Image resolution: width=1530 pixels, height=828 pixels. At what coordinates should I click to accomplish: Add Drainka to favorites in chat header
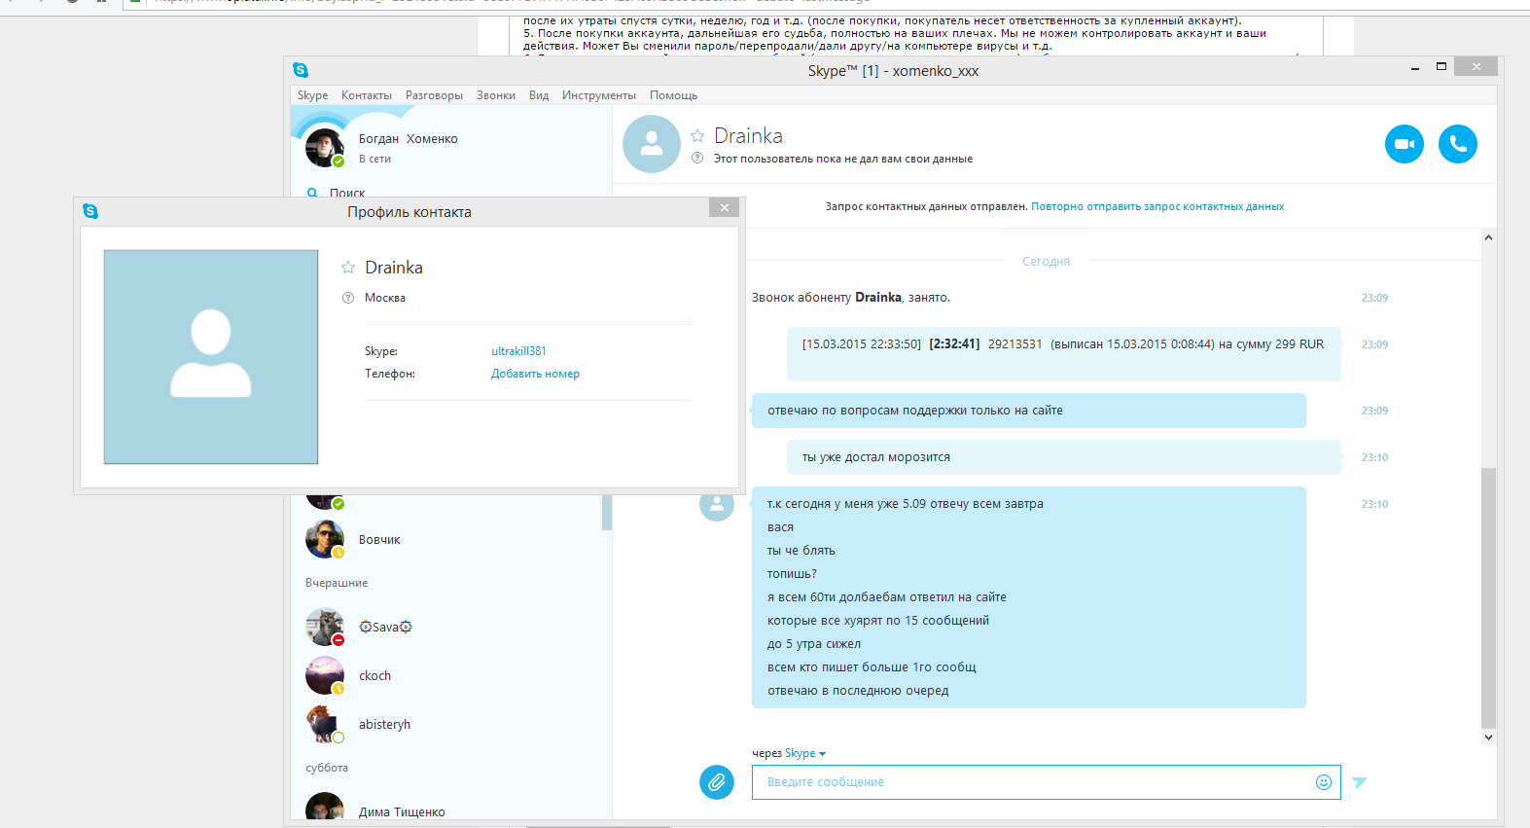(697, 136)
